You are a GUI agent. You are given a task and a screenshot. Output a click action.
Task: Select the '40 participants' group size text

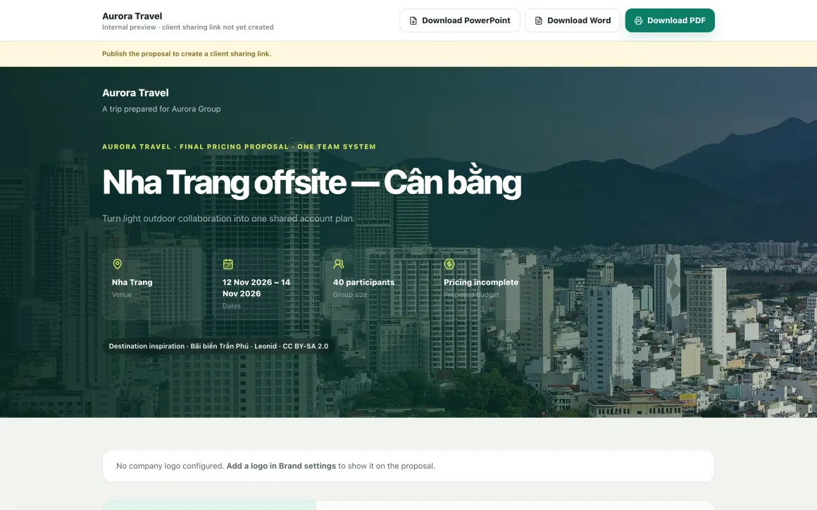(363, 282)
